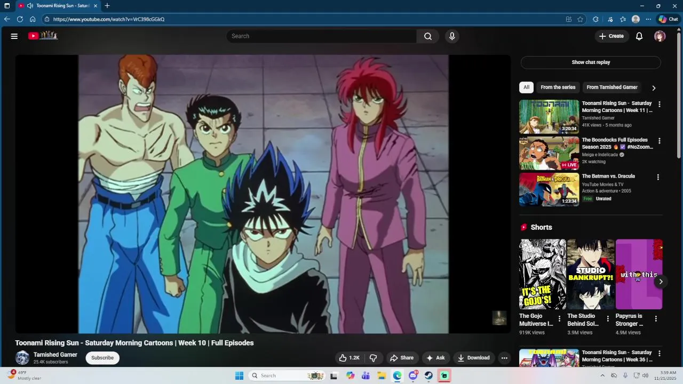The image size is (683, 384).
Task: Open Steam from the taskbar
Action: click(x=428, y=375)
